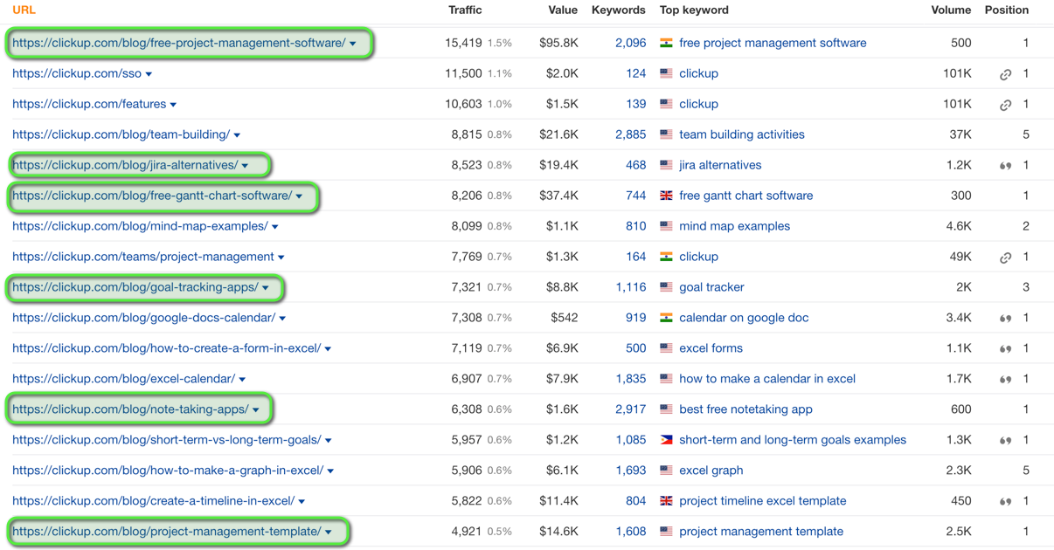
Task: Expand the caret beside the jira-alternatives URL
Action: coord(245,166)
